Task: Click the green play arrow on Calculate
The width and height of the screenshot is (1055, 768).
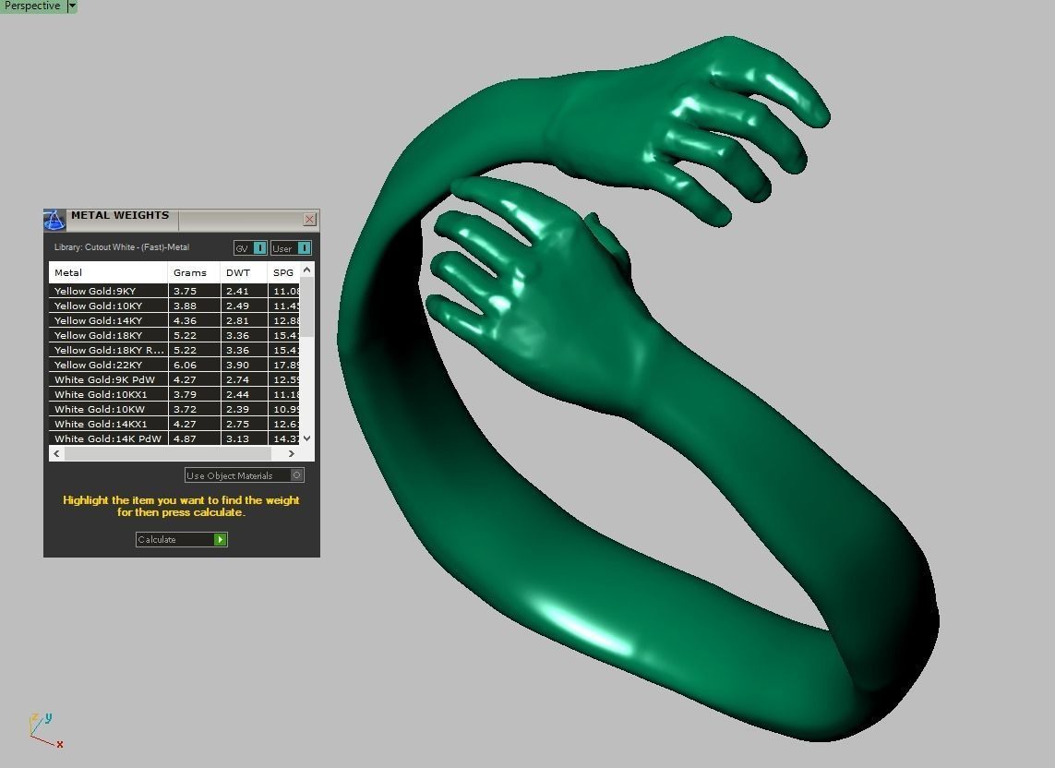Action: 220,539
